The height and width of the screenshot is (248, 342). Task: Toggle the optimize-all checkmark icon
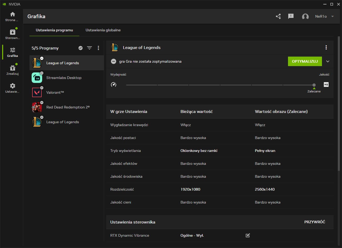(81, 48)
